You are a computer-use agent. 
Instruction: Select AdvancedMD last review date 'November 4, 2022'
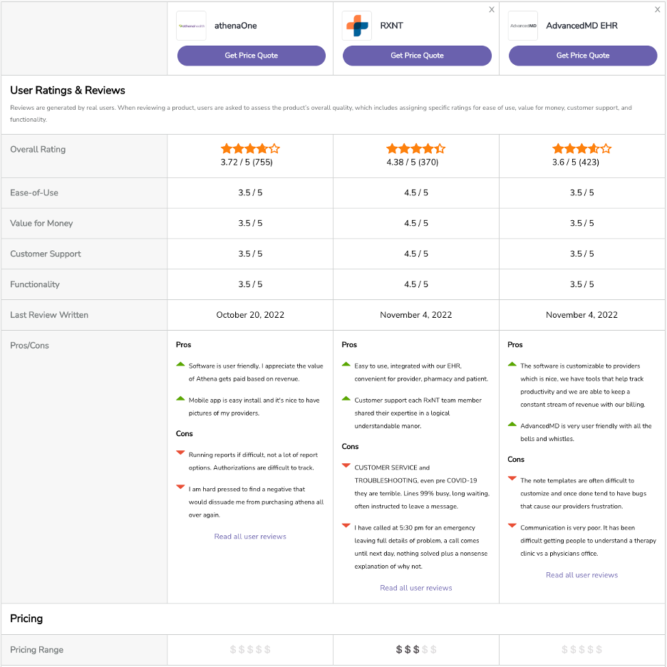click(x=582, y=315)
